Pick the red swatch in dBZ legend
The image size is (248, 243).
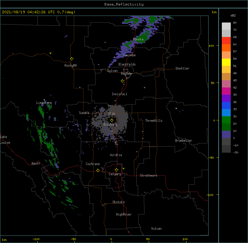tap(226, 41)
